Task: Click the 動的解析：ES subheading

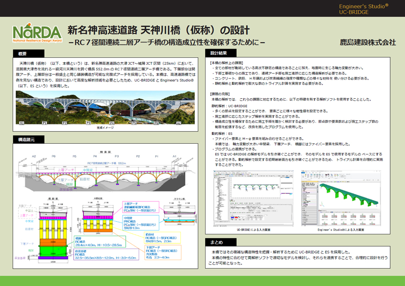Action: coord(222,134)
